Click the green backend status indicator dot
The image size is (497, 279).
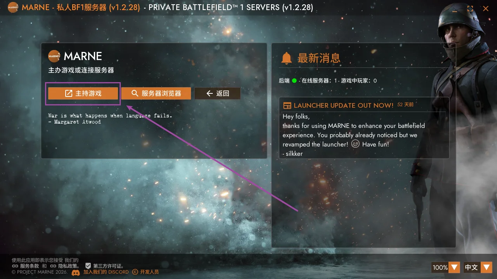click(x=294, y=81)
